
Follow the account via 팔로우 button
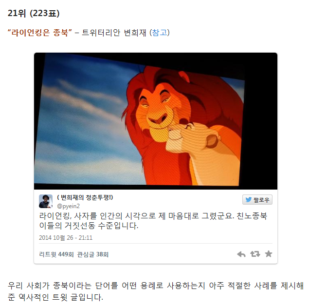257,200
